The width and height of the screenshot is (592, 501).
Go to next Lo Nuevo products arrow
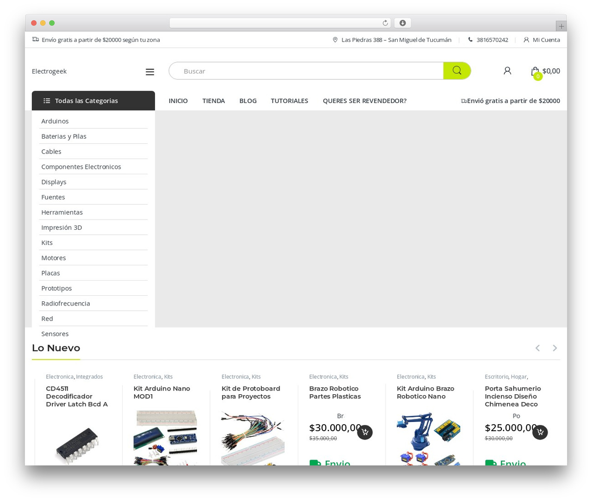coord(555,348)
